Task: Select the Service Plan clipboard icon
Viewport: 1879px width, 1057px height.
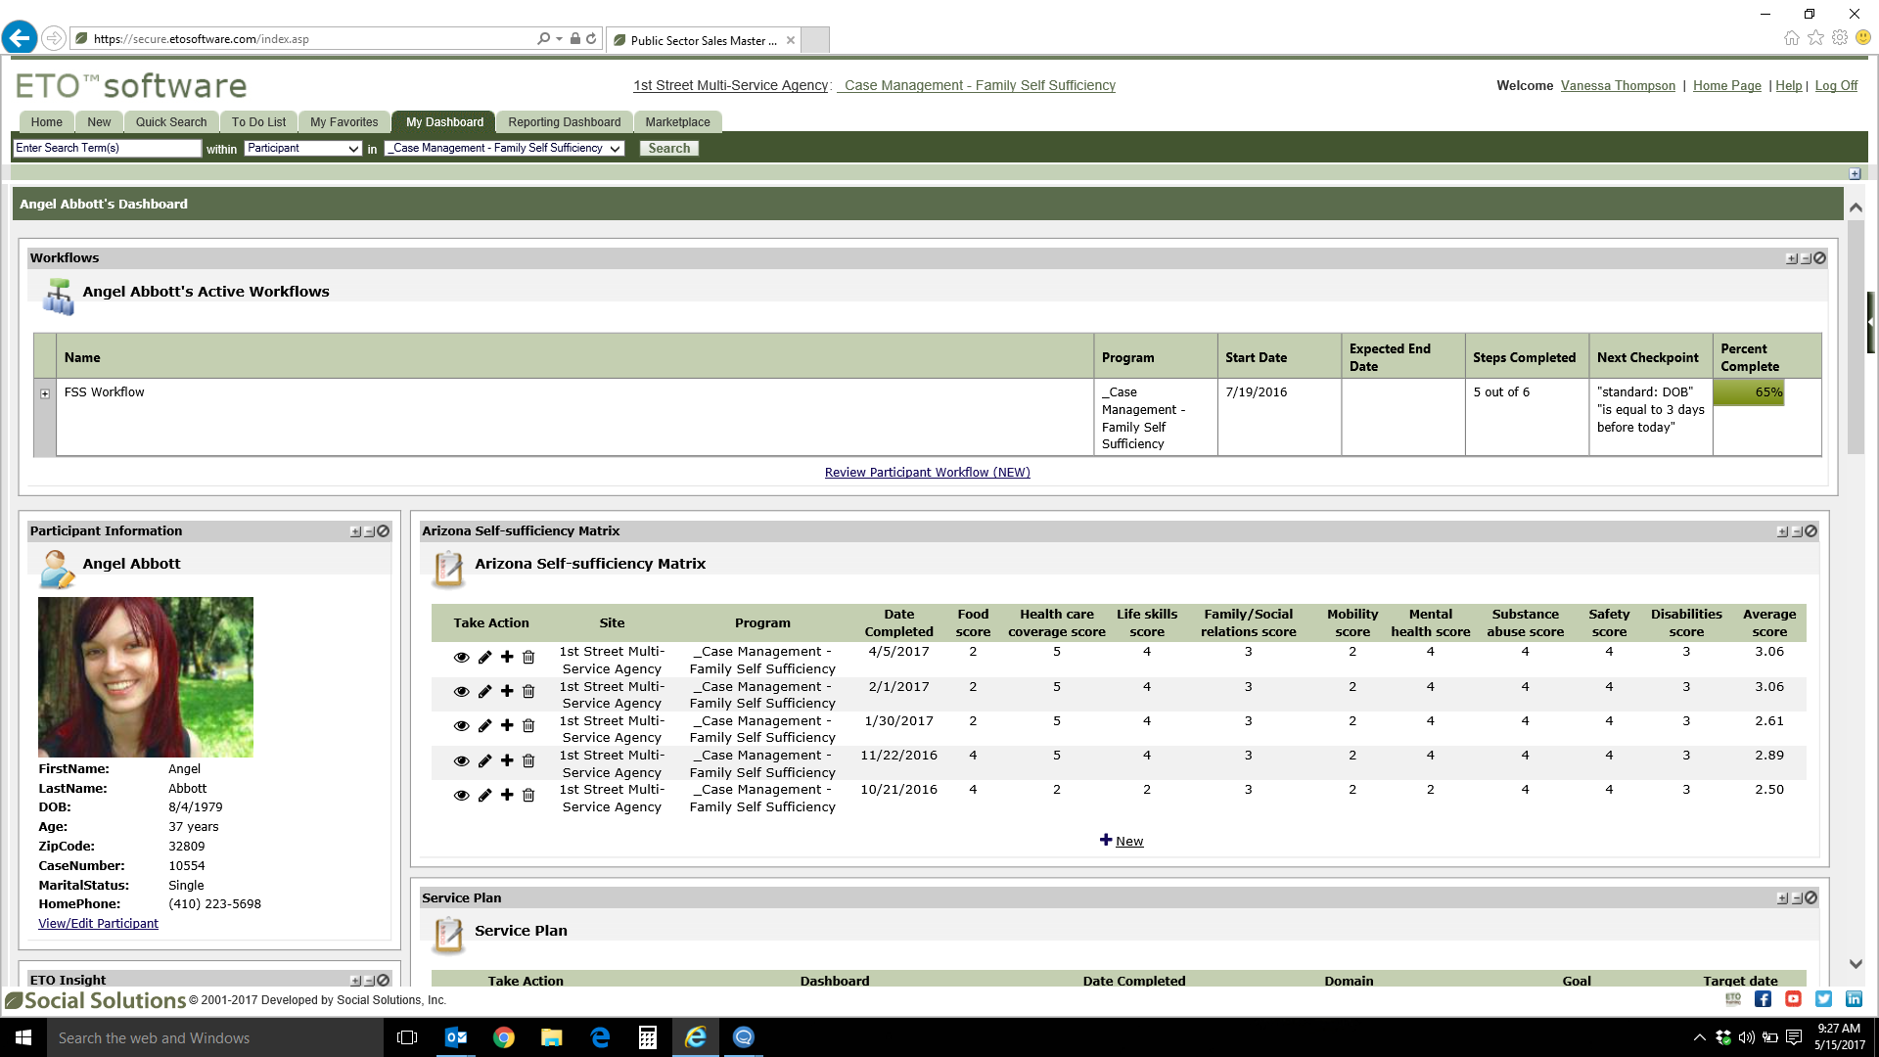Action: point(448,935)
